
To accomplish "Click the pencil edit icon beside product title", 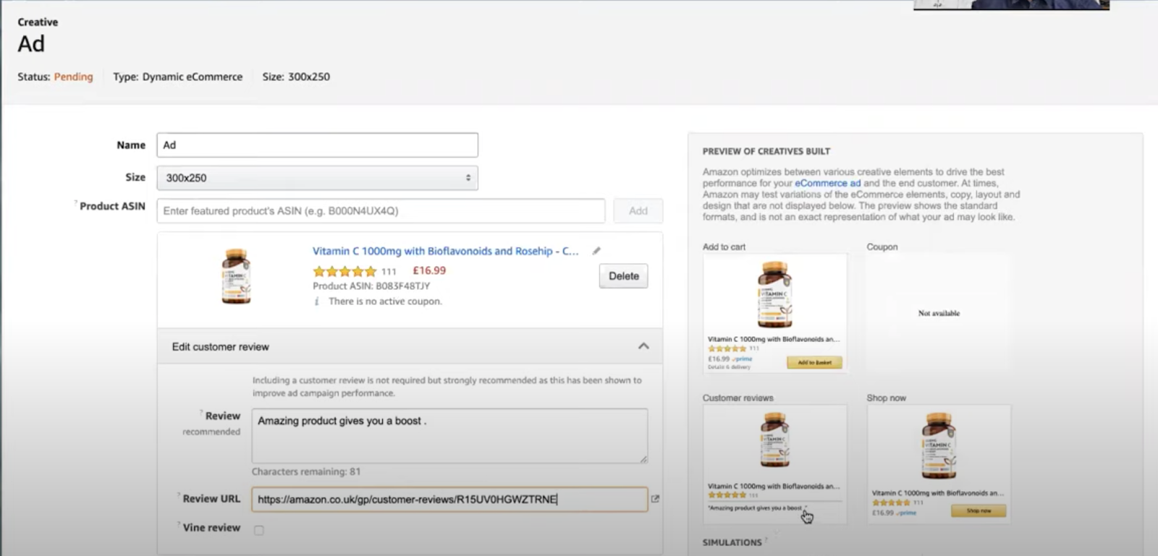I will [x=596, y=251].
